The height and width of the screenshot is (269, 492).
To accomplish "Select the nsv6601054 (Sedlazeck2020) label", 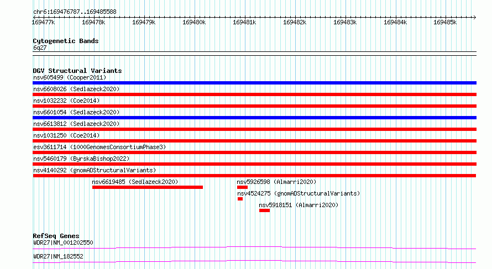I will (76, 112).
